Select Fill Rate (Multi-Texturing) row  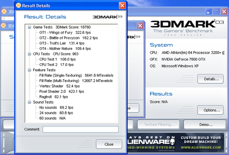(76, 81)
